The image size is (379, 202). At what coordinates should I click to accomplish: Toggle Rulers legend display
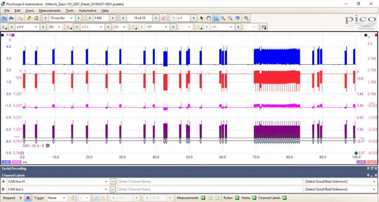tap(237, 198)
